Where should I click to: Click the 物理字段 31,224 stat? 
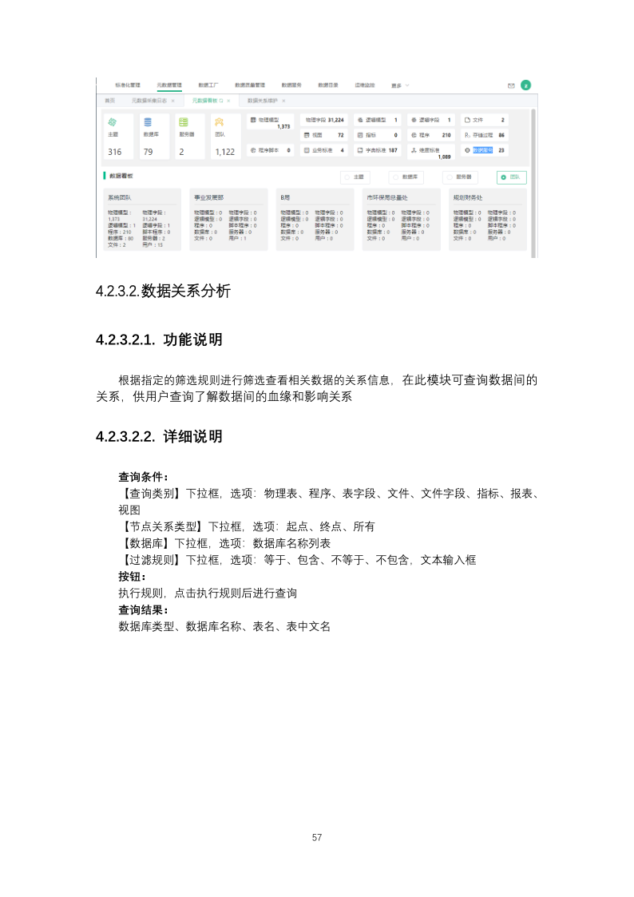point(324,120)
